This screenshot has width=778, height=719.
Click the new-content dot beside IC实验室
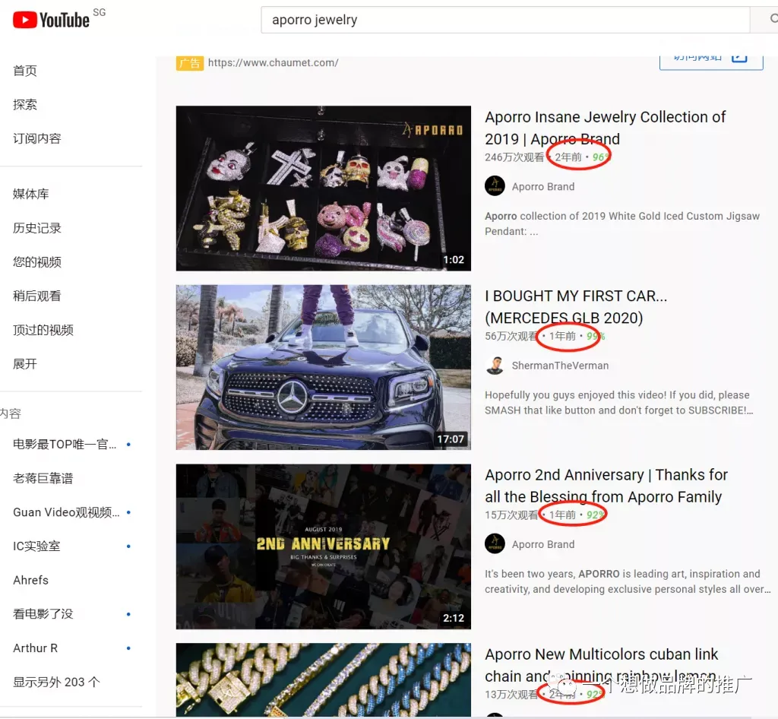[x=128, y=546]
